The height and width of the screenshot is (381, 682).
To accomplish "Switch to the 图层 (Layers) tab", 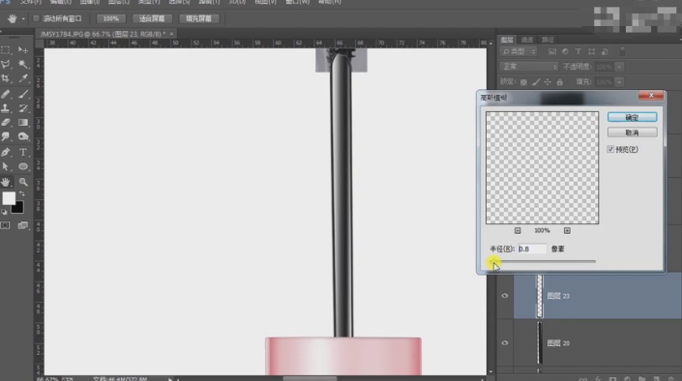I will (507, 40).
